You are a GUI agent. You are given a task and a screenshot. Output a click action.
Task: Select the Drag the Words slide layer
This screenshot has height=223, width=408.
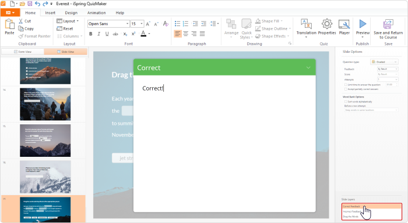(x=372, y=217)
